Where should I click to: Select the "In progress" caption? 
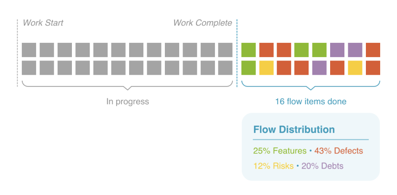[x=127, y=102]
